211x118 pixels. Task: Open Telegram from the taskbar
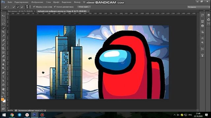[19, 115]
